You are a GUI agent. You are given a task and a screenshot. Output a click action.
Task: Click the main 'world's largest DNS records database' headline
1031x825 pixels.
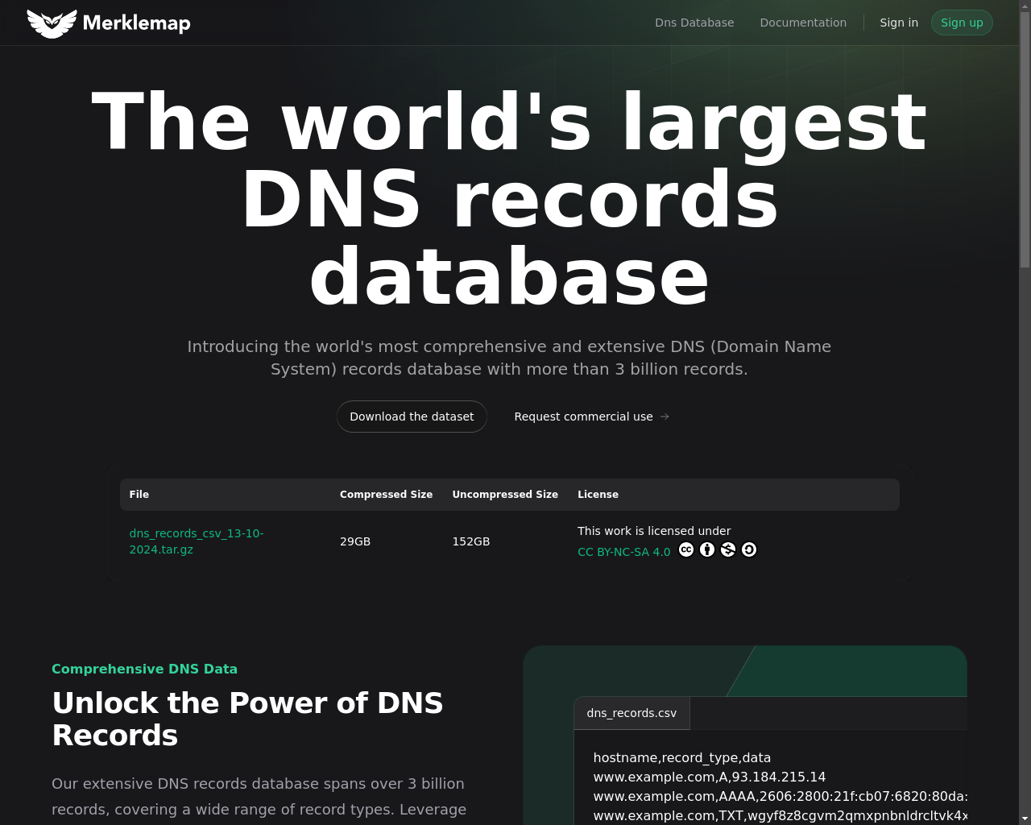(509, 198)
